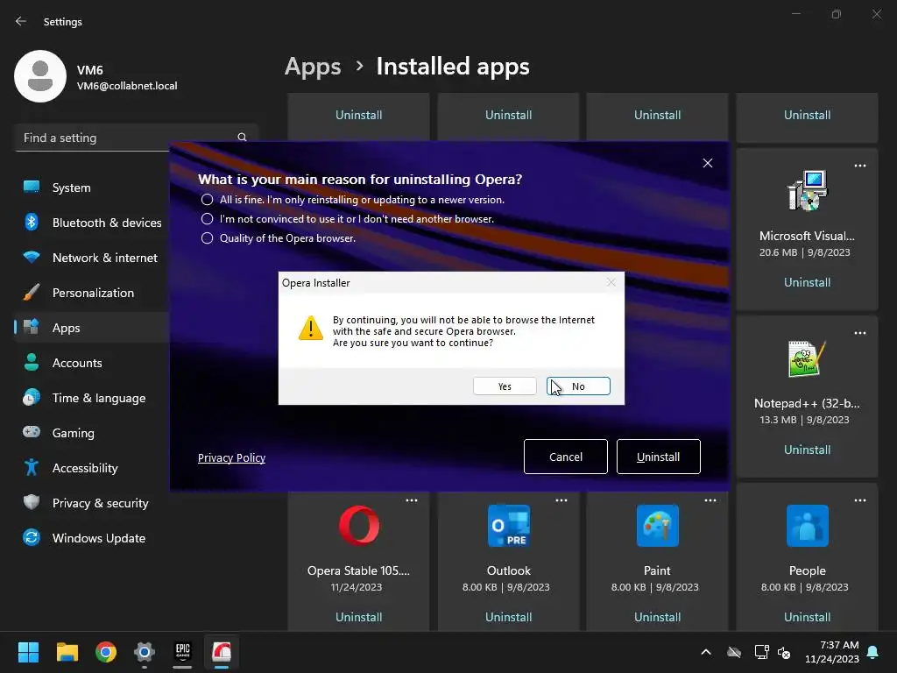
Task: Open more options for People
Action: click(x=860, y=500)
